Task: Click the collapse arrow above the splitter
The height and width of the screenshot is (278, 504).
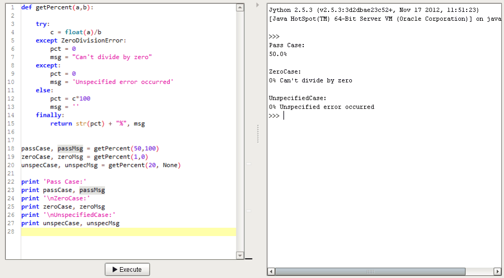Action: [x=257, y=5]
